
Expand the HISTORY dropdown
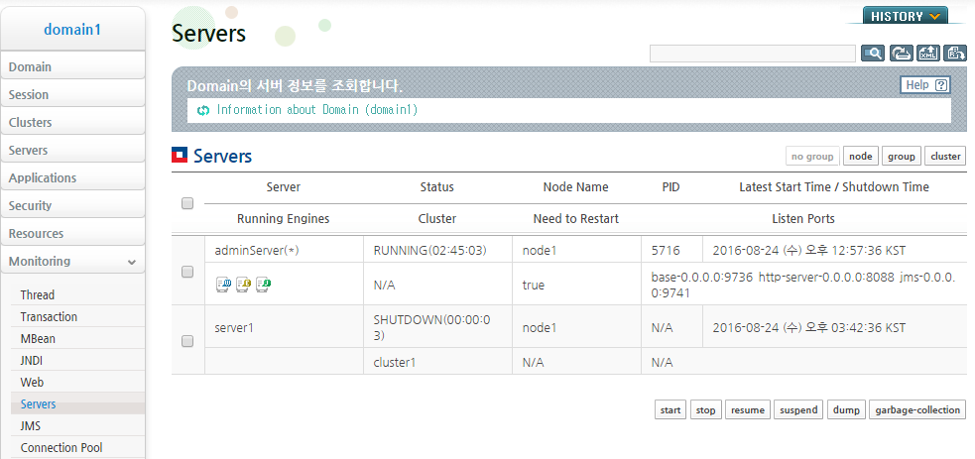(905, 16)
